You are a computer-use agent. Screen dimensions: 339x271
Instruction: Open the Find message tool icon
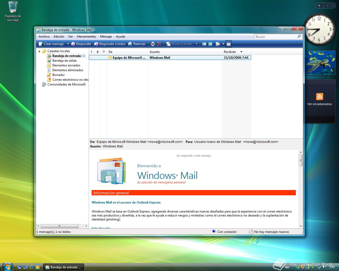click(218, 44)
